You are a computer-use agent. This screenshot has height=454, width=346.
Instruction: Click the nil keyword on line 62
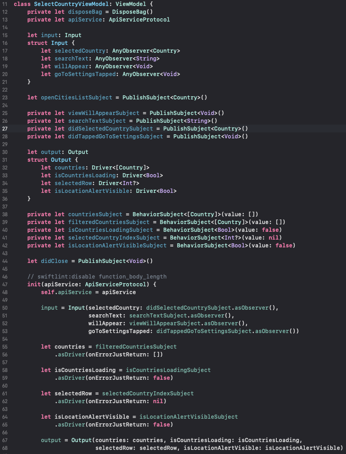coord(158,402)
